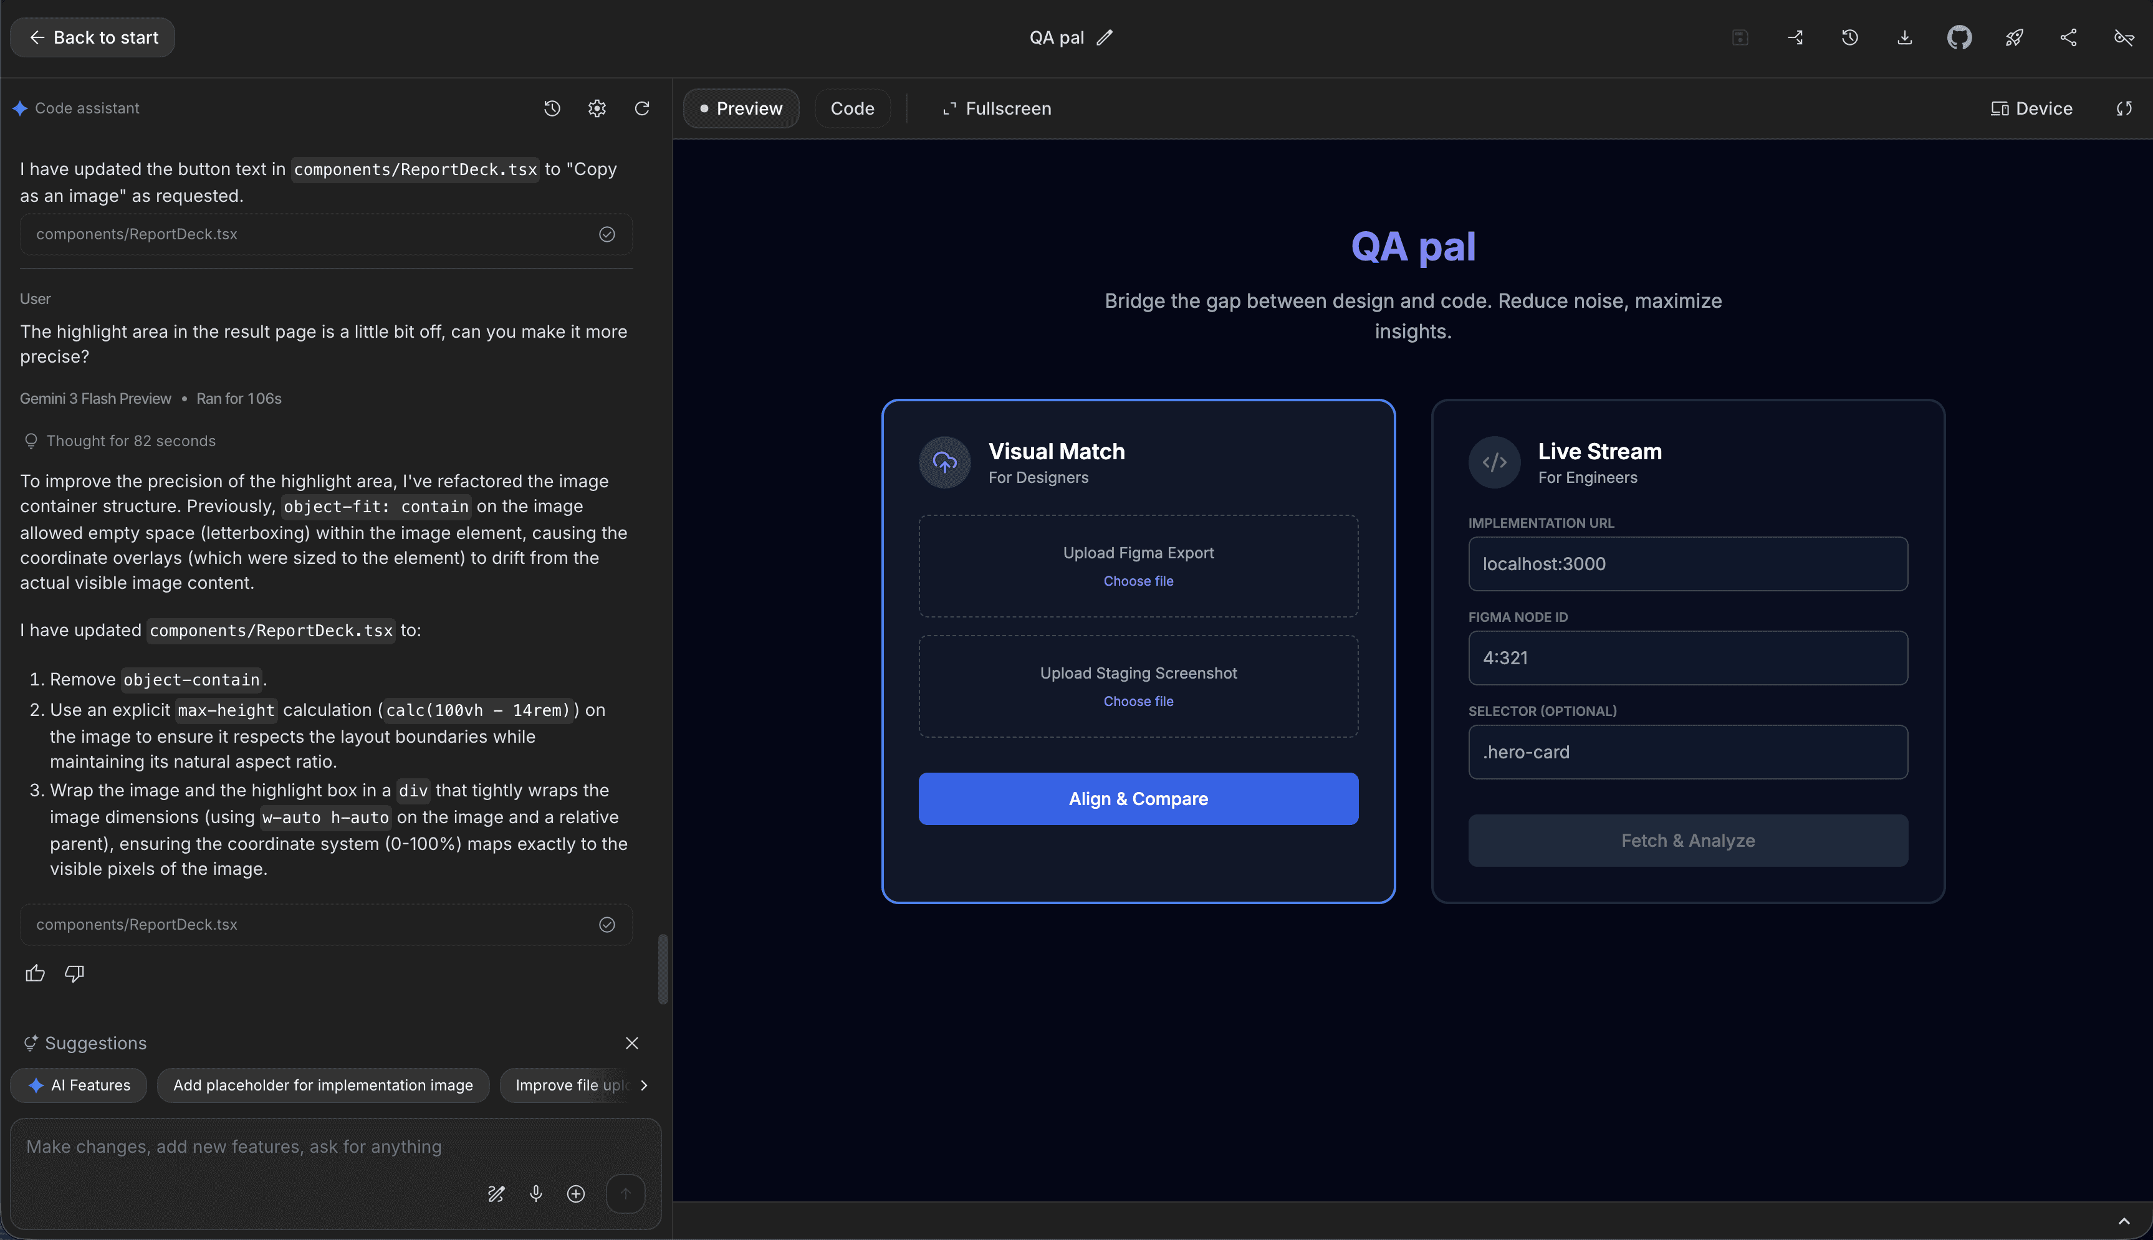Click the GitHub icon in top bar
2153x1240 pixels.
coord(1959,37)
